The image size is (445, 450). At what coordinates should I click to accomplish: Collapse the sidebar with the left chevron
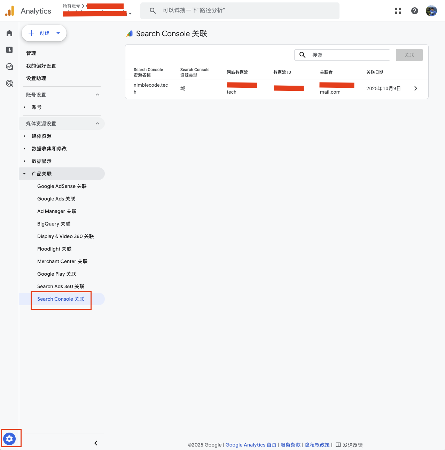(x=96, y=443)
